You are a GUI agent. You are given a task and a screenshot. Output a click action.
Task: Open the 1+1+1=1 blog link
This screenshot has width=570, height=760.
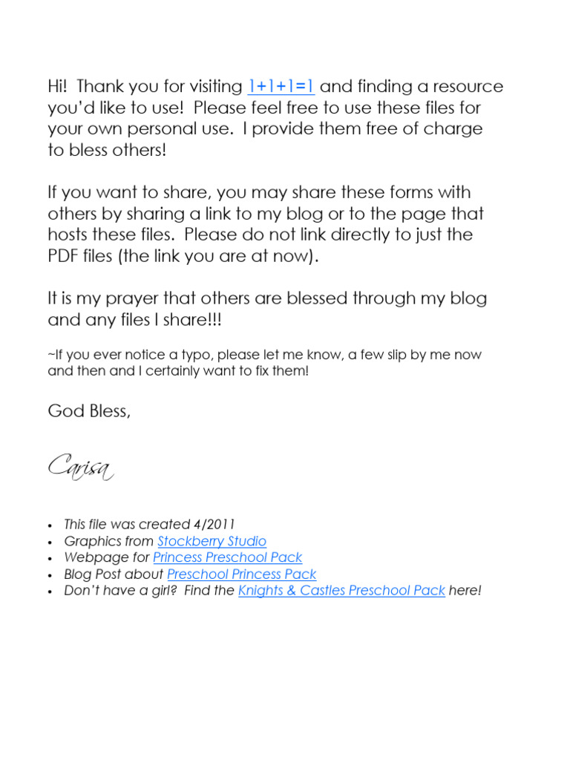point(281,87)
